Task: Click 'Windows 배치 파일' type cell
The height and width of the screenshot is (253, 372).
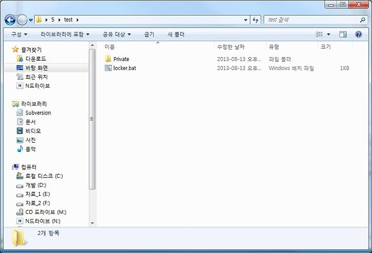Action: tap(291, 68)
